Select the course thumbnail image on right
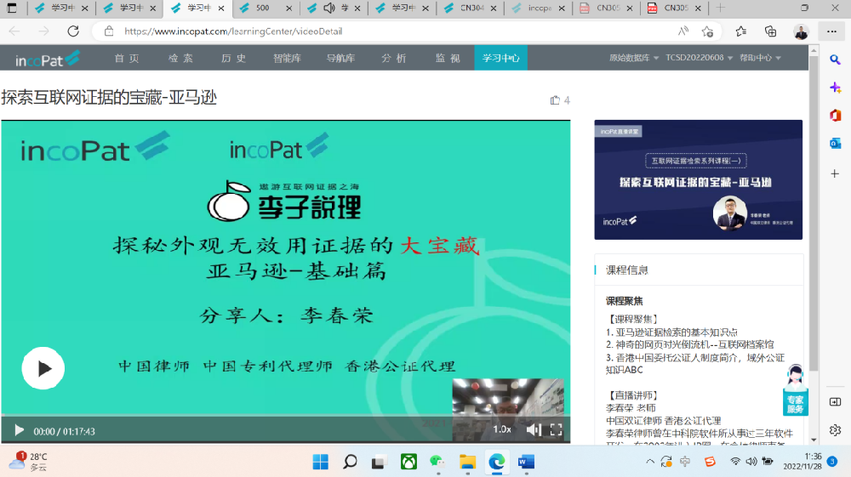The width and height of the screenshot is (851, 477). 698,179
